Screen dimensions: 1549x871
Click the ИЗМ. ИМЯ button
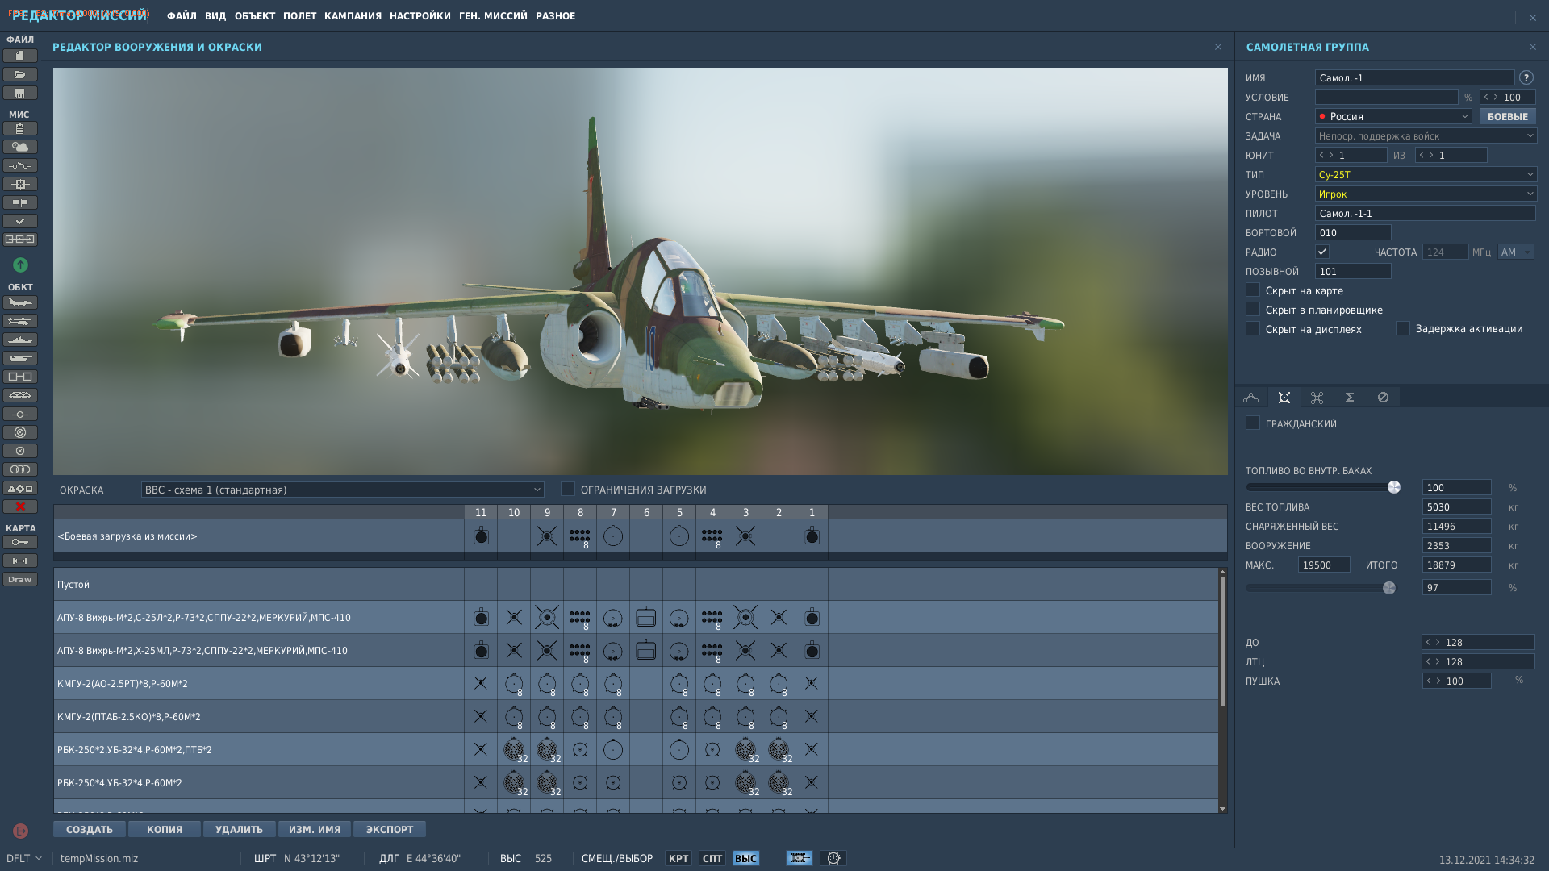[315, 829]
